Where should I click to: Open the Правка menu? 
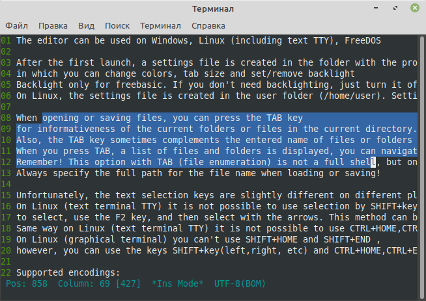click(53, 26)
